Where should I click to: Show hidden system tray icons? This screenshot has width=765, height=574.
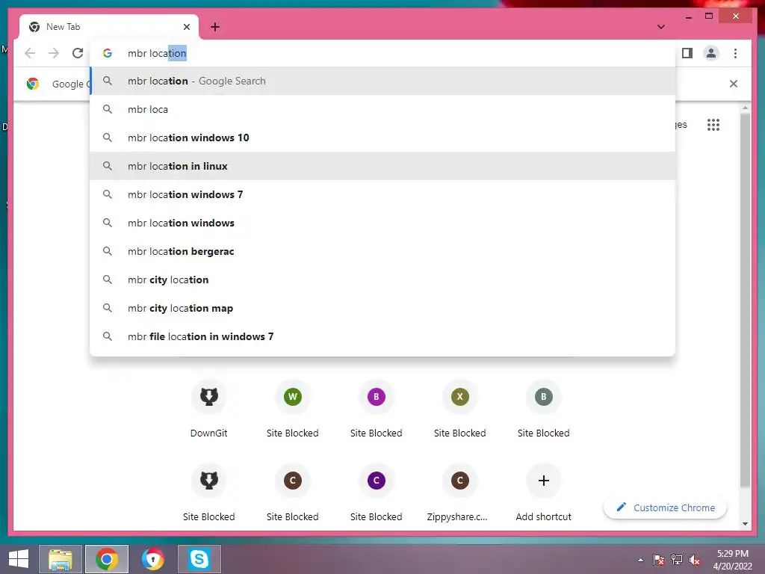tap(640, 560)
